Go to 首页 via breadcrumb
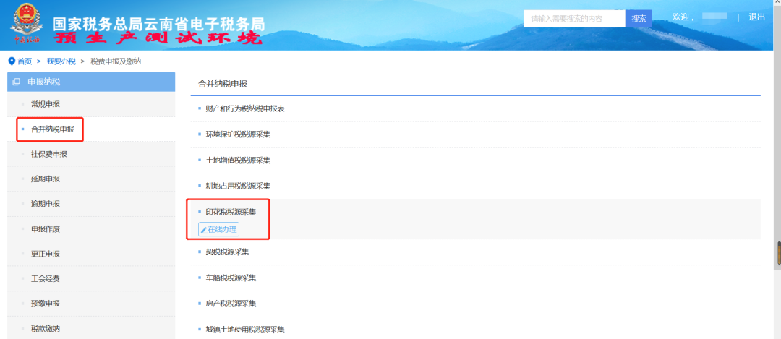This screenshot has height=339, width=781. [25, 61]
